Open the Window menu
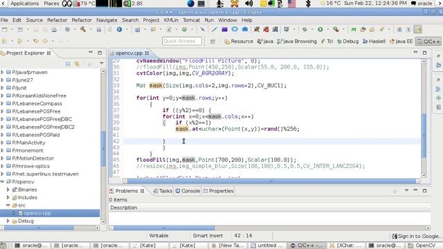This screenshot has width=443, height=249. point(228,20)
